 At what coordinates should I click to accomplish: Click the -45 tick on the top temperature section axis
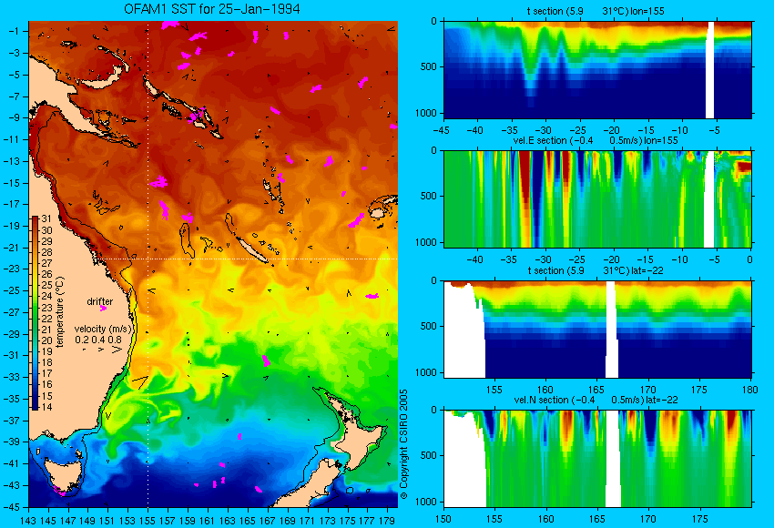tap(442, 130)
